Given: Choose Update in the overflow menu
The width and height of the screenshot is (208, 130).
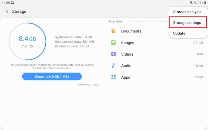Looking at the screenshot, I should coord(179,33).
